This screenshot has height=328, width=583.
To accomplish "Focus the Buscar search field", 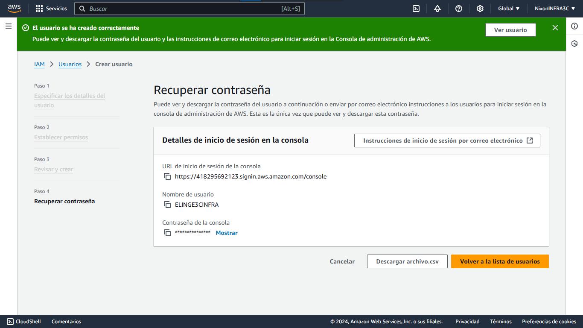I will tap(189, 9).
